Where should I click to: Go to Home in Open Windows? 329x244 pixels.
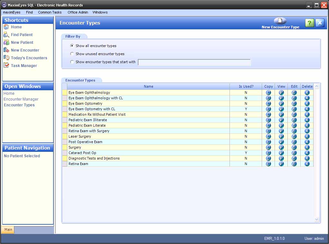(9, 93)
